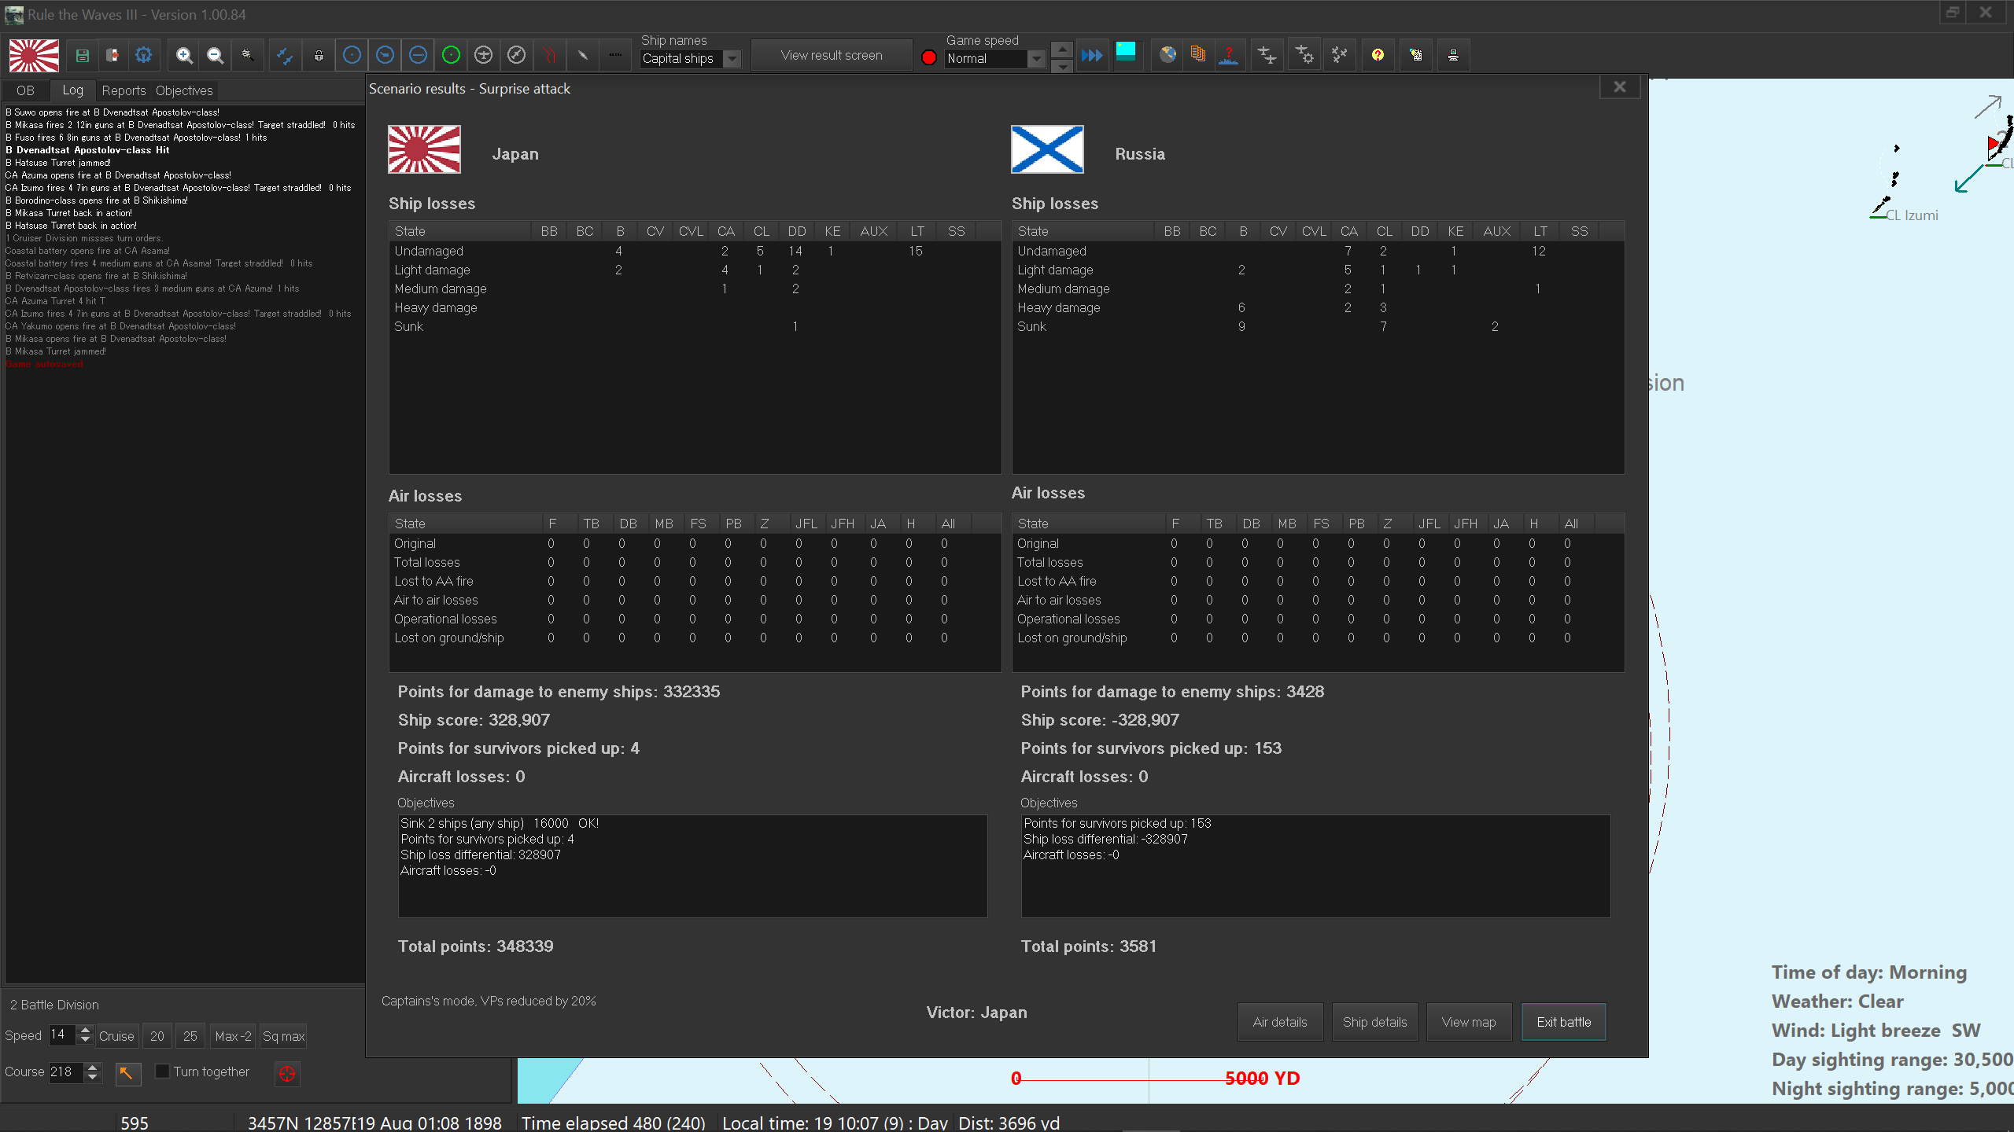Screen dimensions: 2014x1132
Task: Click the Japan objectives text box
Action: tap(692, 866)
